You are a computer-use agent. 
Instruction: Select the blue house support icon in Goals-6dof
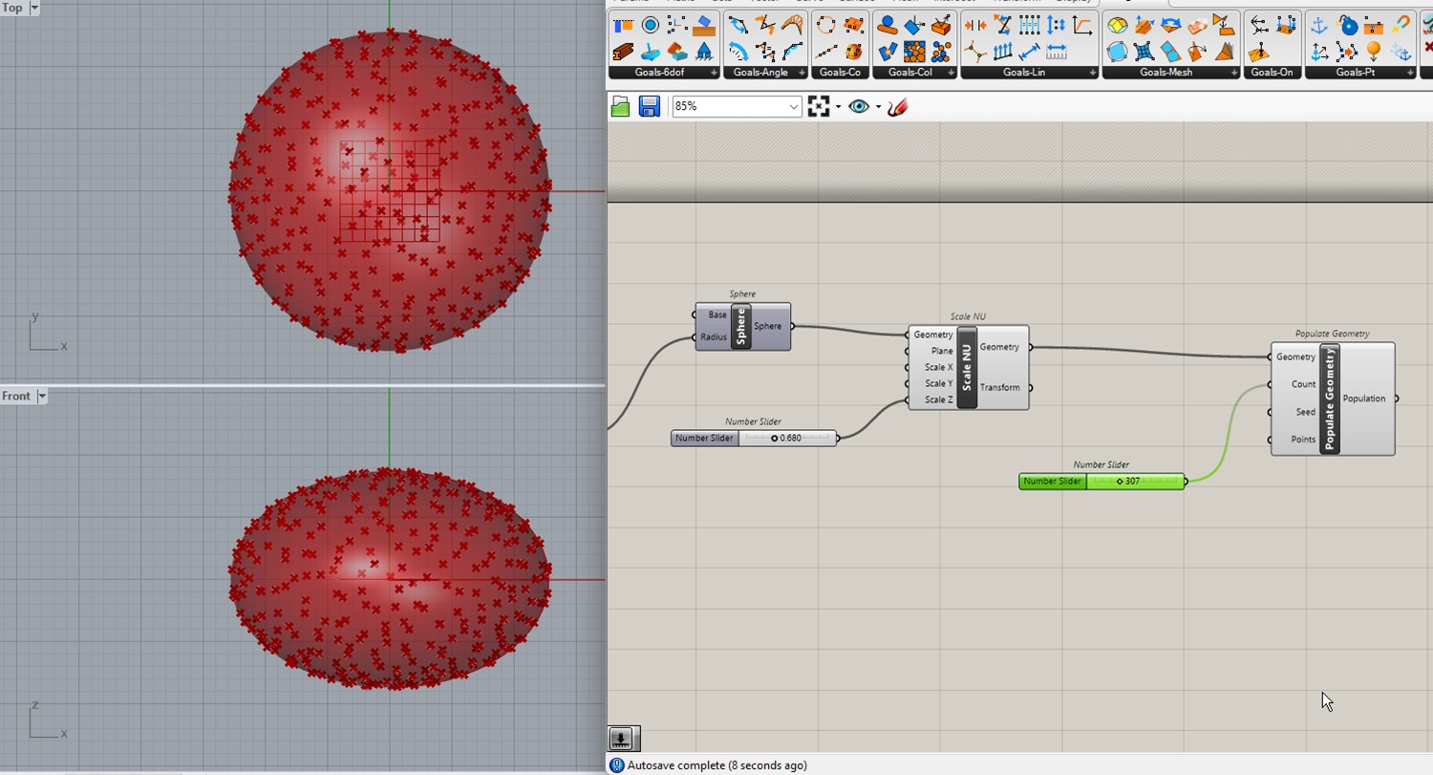tap(704, 51)
